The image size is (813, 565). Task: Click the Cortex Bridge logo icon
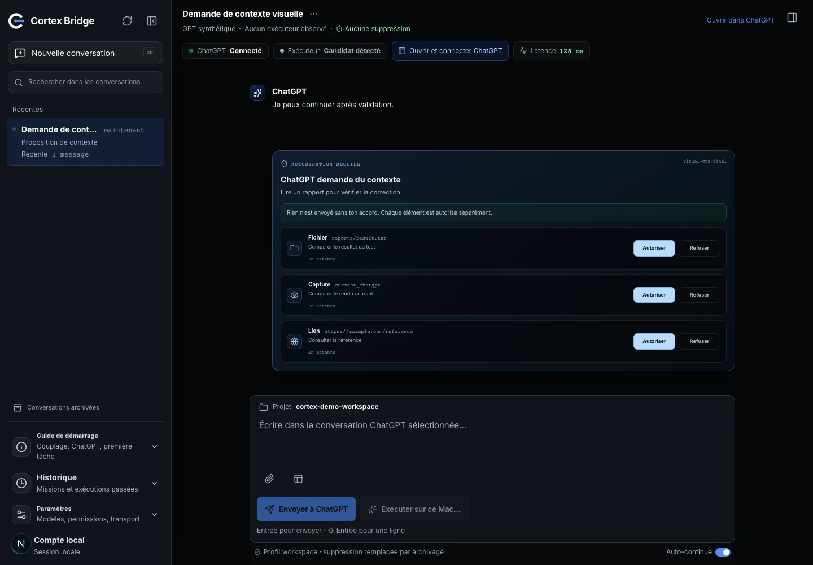[x=16, y=21]
